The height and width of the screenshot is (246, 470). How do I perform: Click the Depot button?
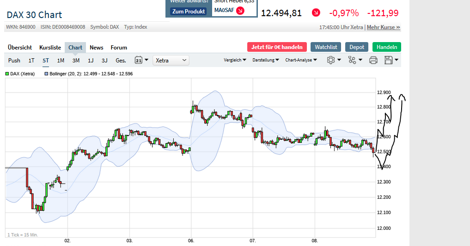[357, 47]
